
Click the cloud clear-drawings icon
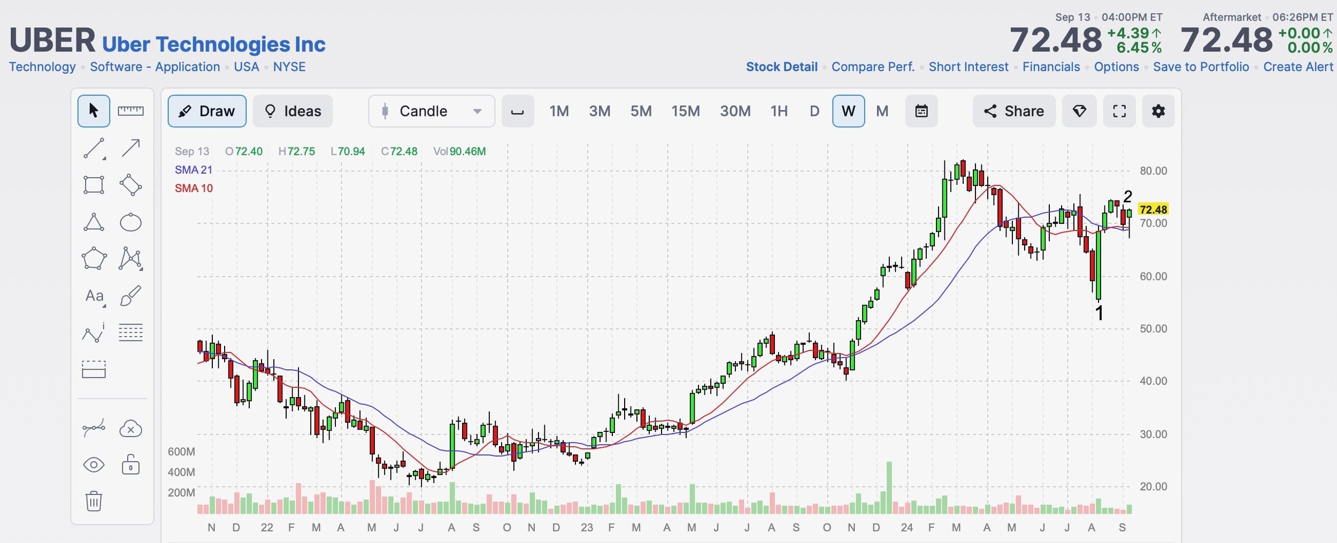(130, 429)
